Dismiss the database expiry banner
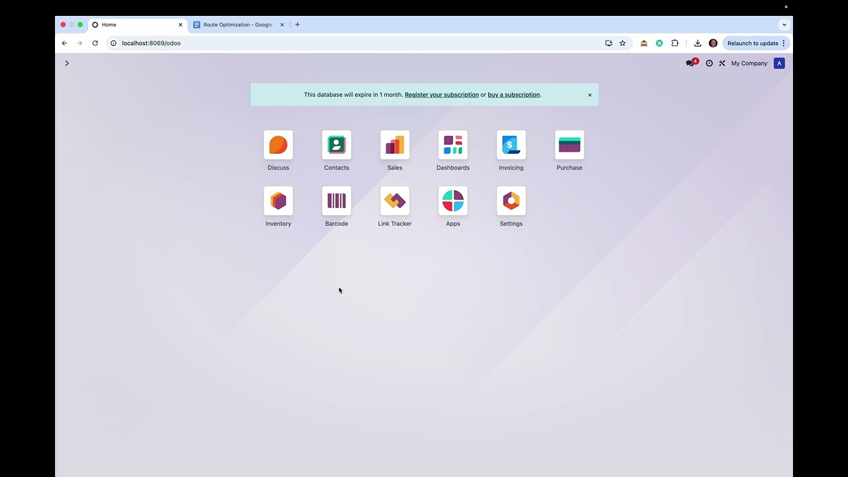This screenshot has height=477, width=848. click(590, 95)
